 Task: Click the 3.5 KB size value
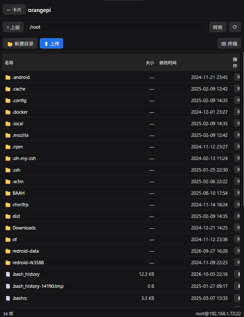point(148,298)
